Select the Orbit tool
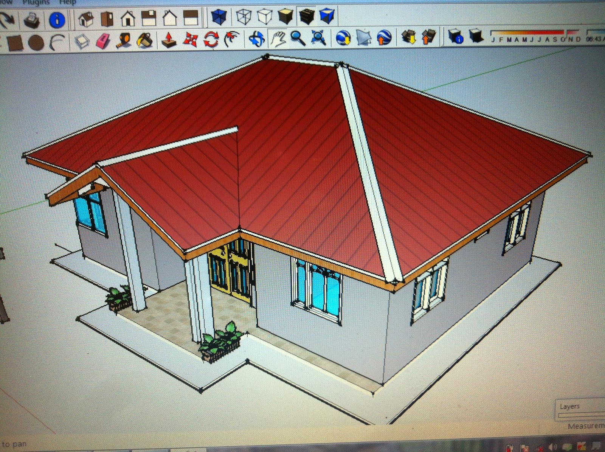The image size is (605, 452). [x=257, y=39]
